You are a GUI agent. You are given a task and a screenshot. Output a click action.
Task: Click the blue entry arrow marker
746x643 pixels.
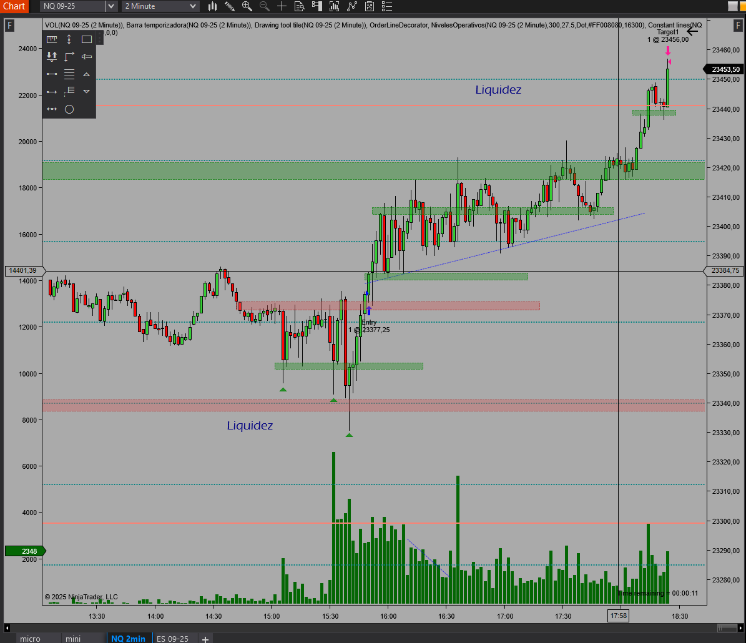point(369,311)
